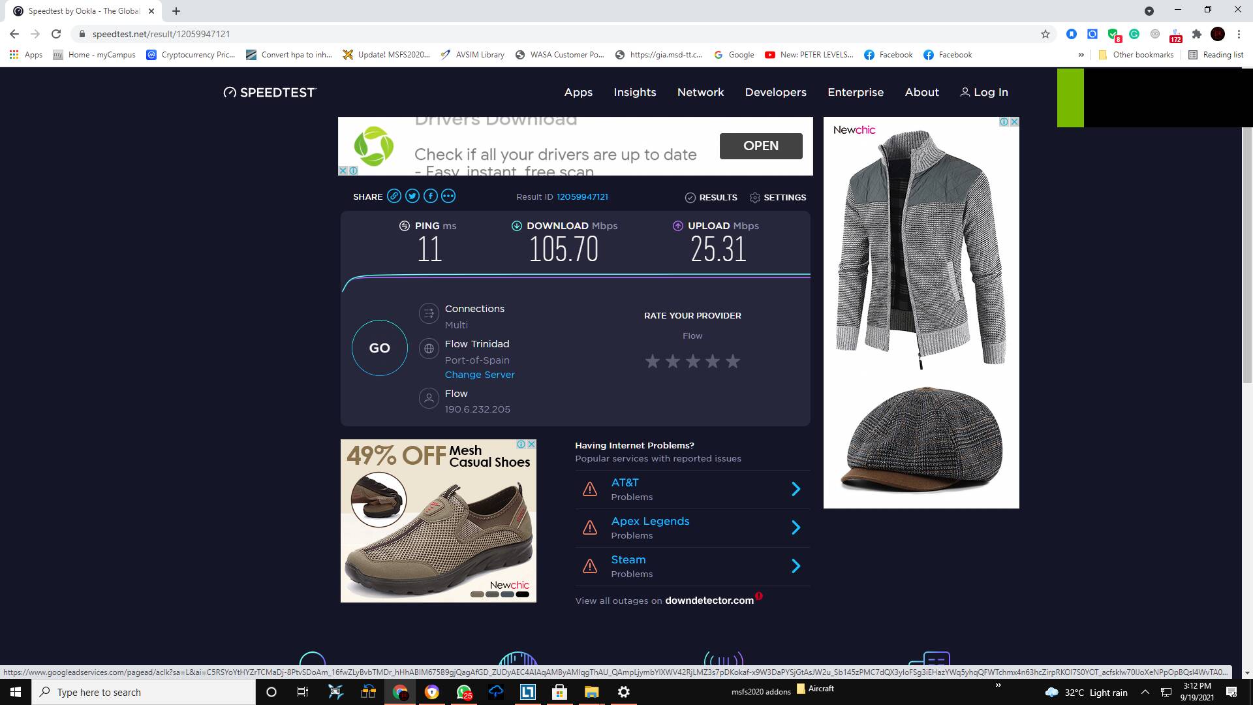Open Task View on taskbar
Screen dimensions: 1253x705
(x=303, y=692)
